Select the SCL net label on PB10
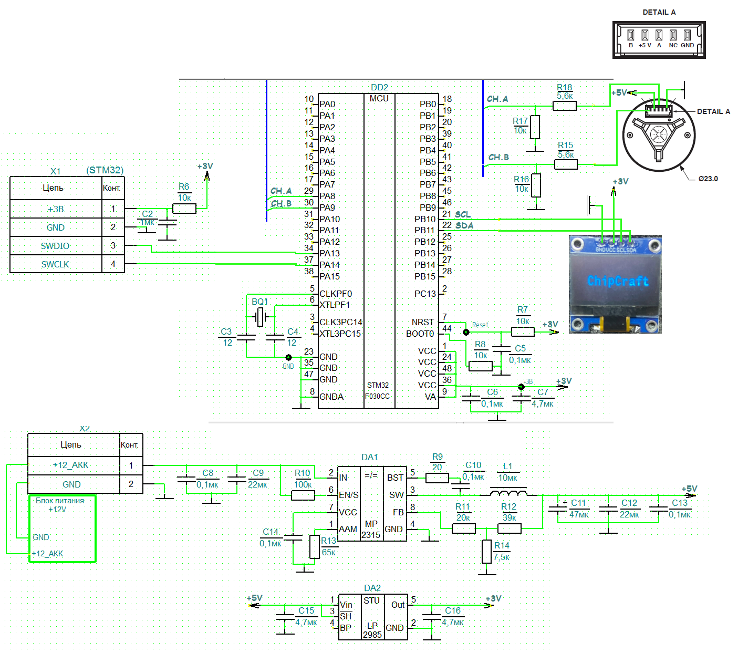The height and width of the screenshot is (653, 738). [464, 214]
